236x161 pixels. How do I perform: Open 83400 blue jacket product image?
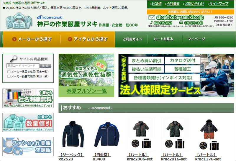(x=107, y=134)
